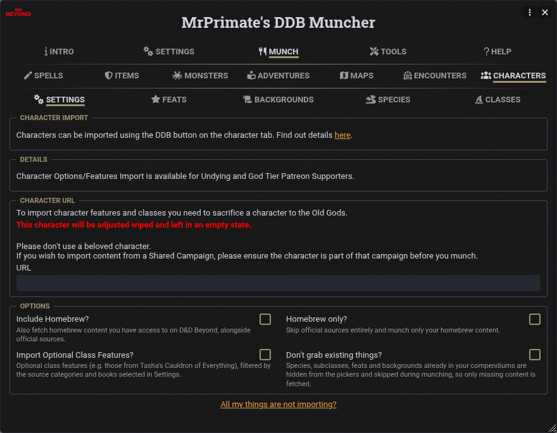The image size is (557, 433).
Task: Go to the Help tab
Action: point(498,51)
